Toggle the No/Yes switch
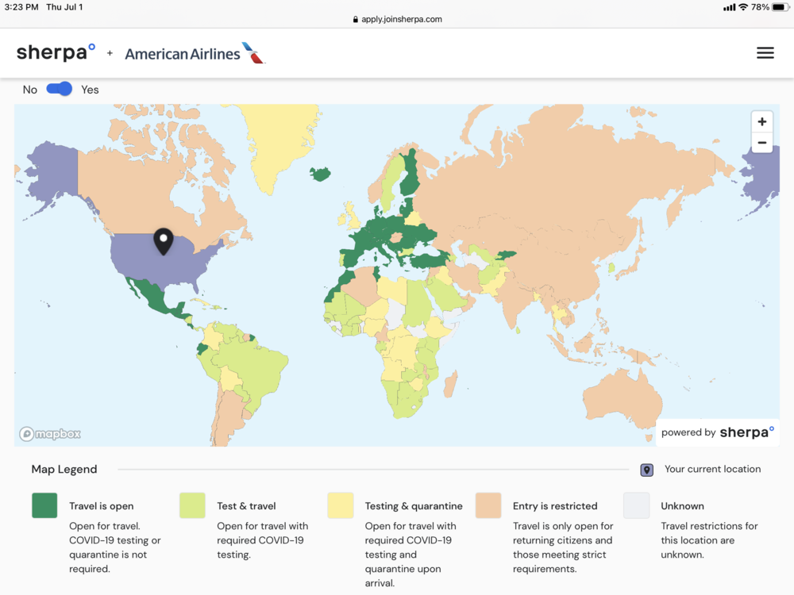Screen dimensions: 794x595 (x=60, y=89)
